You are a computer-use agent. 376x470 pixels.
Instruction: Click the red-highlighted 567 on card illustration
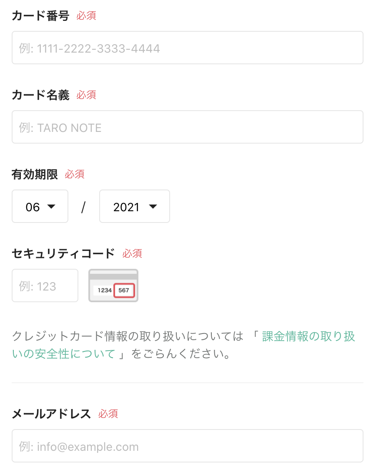[124, 290]
